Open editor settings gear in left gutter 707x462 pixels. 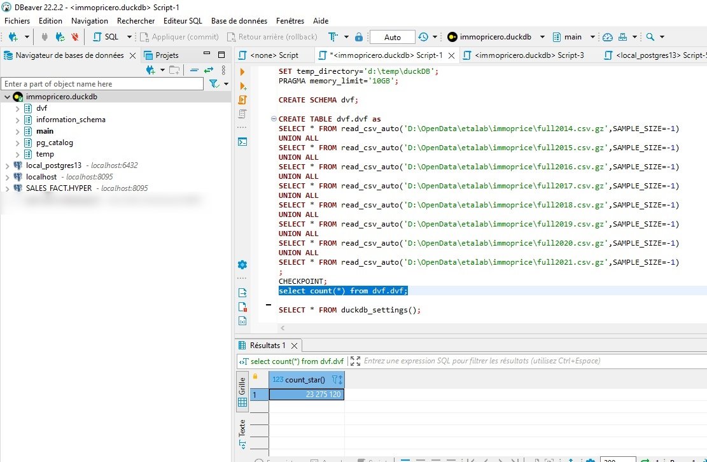(x=242, y=265)
